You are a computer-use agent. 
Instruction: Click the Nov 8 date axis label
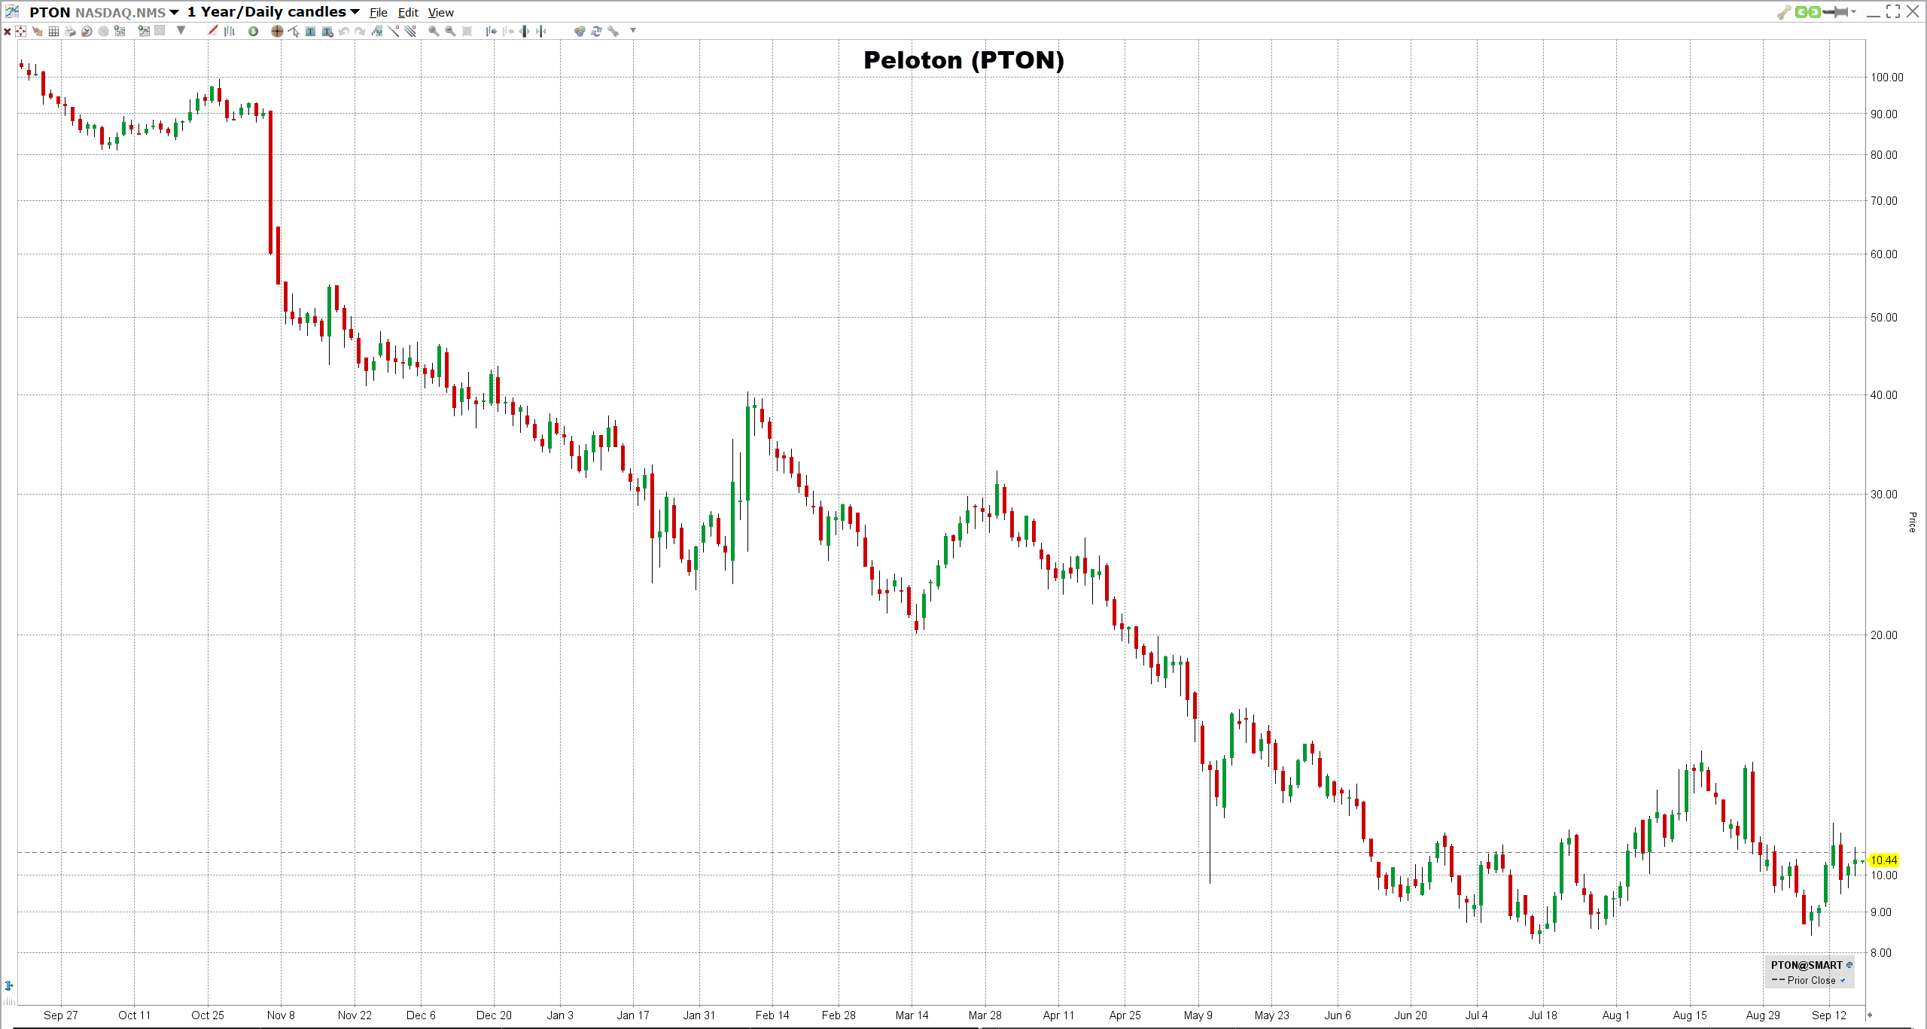[x=281, y=1015]
